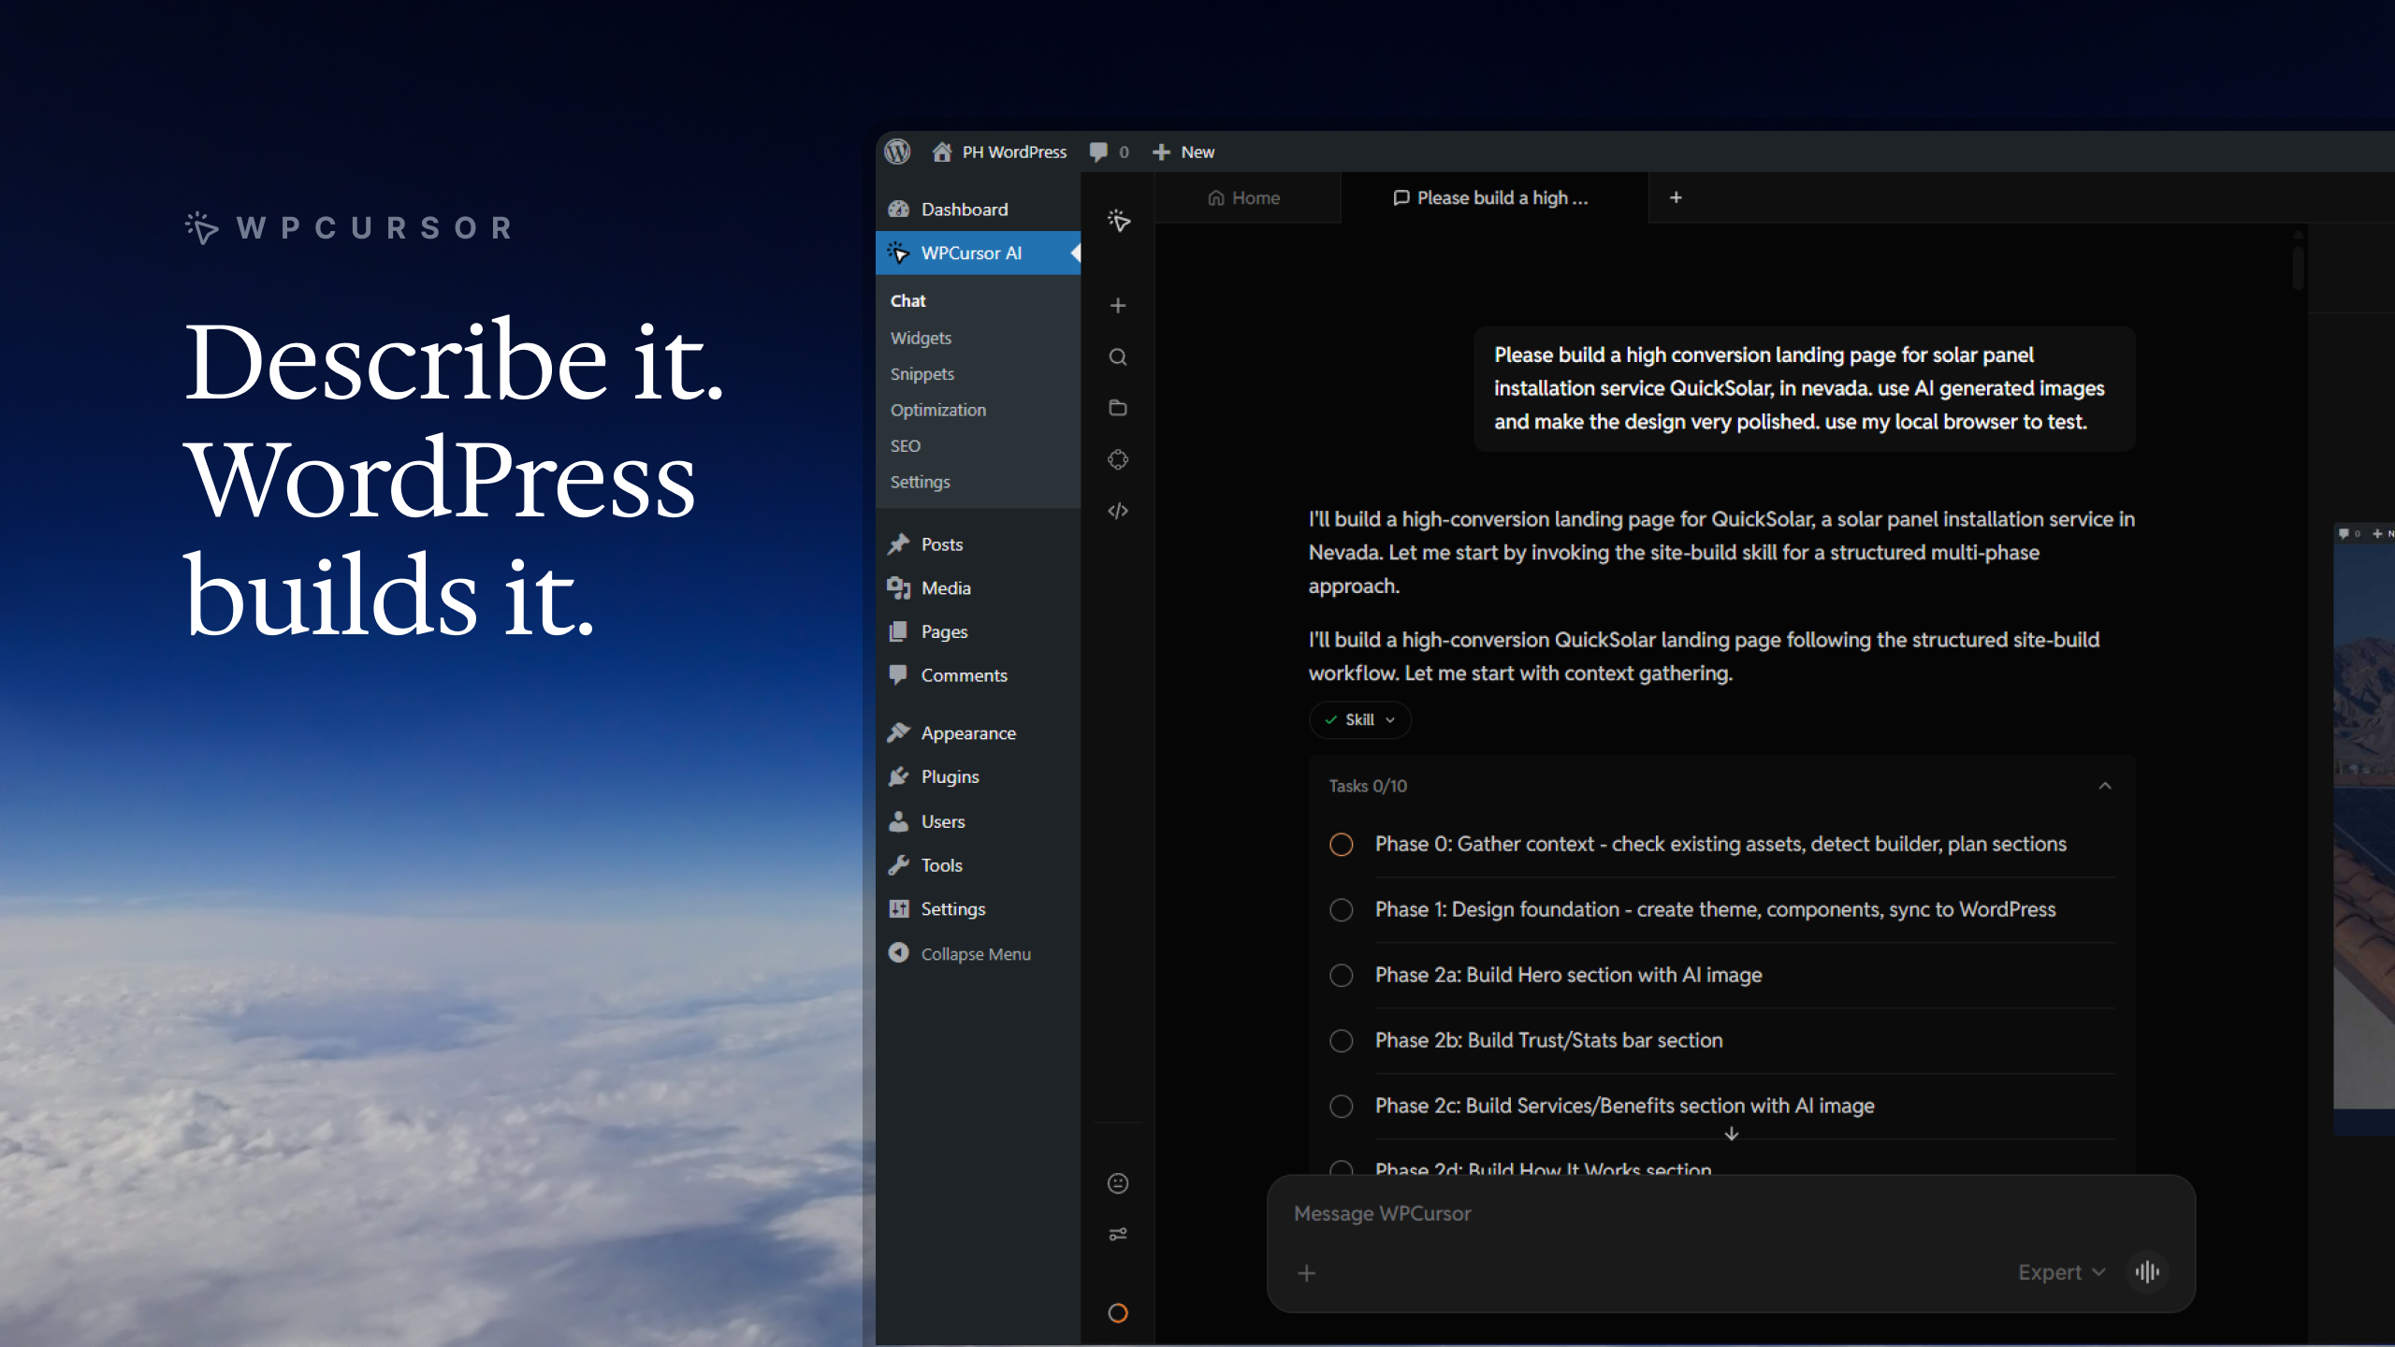Mark Phase 0: Gather context as complete
The width and height of the screenshot is (2395, 1347).
[x=1342, y=844]
